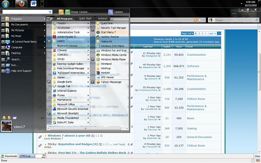The width and height of the screenshot is (261, 163).
Task: Open Desktop Gadget Gallery
Action: pyautogui.click(x=70, y=64)
